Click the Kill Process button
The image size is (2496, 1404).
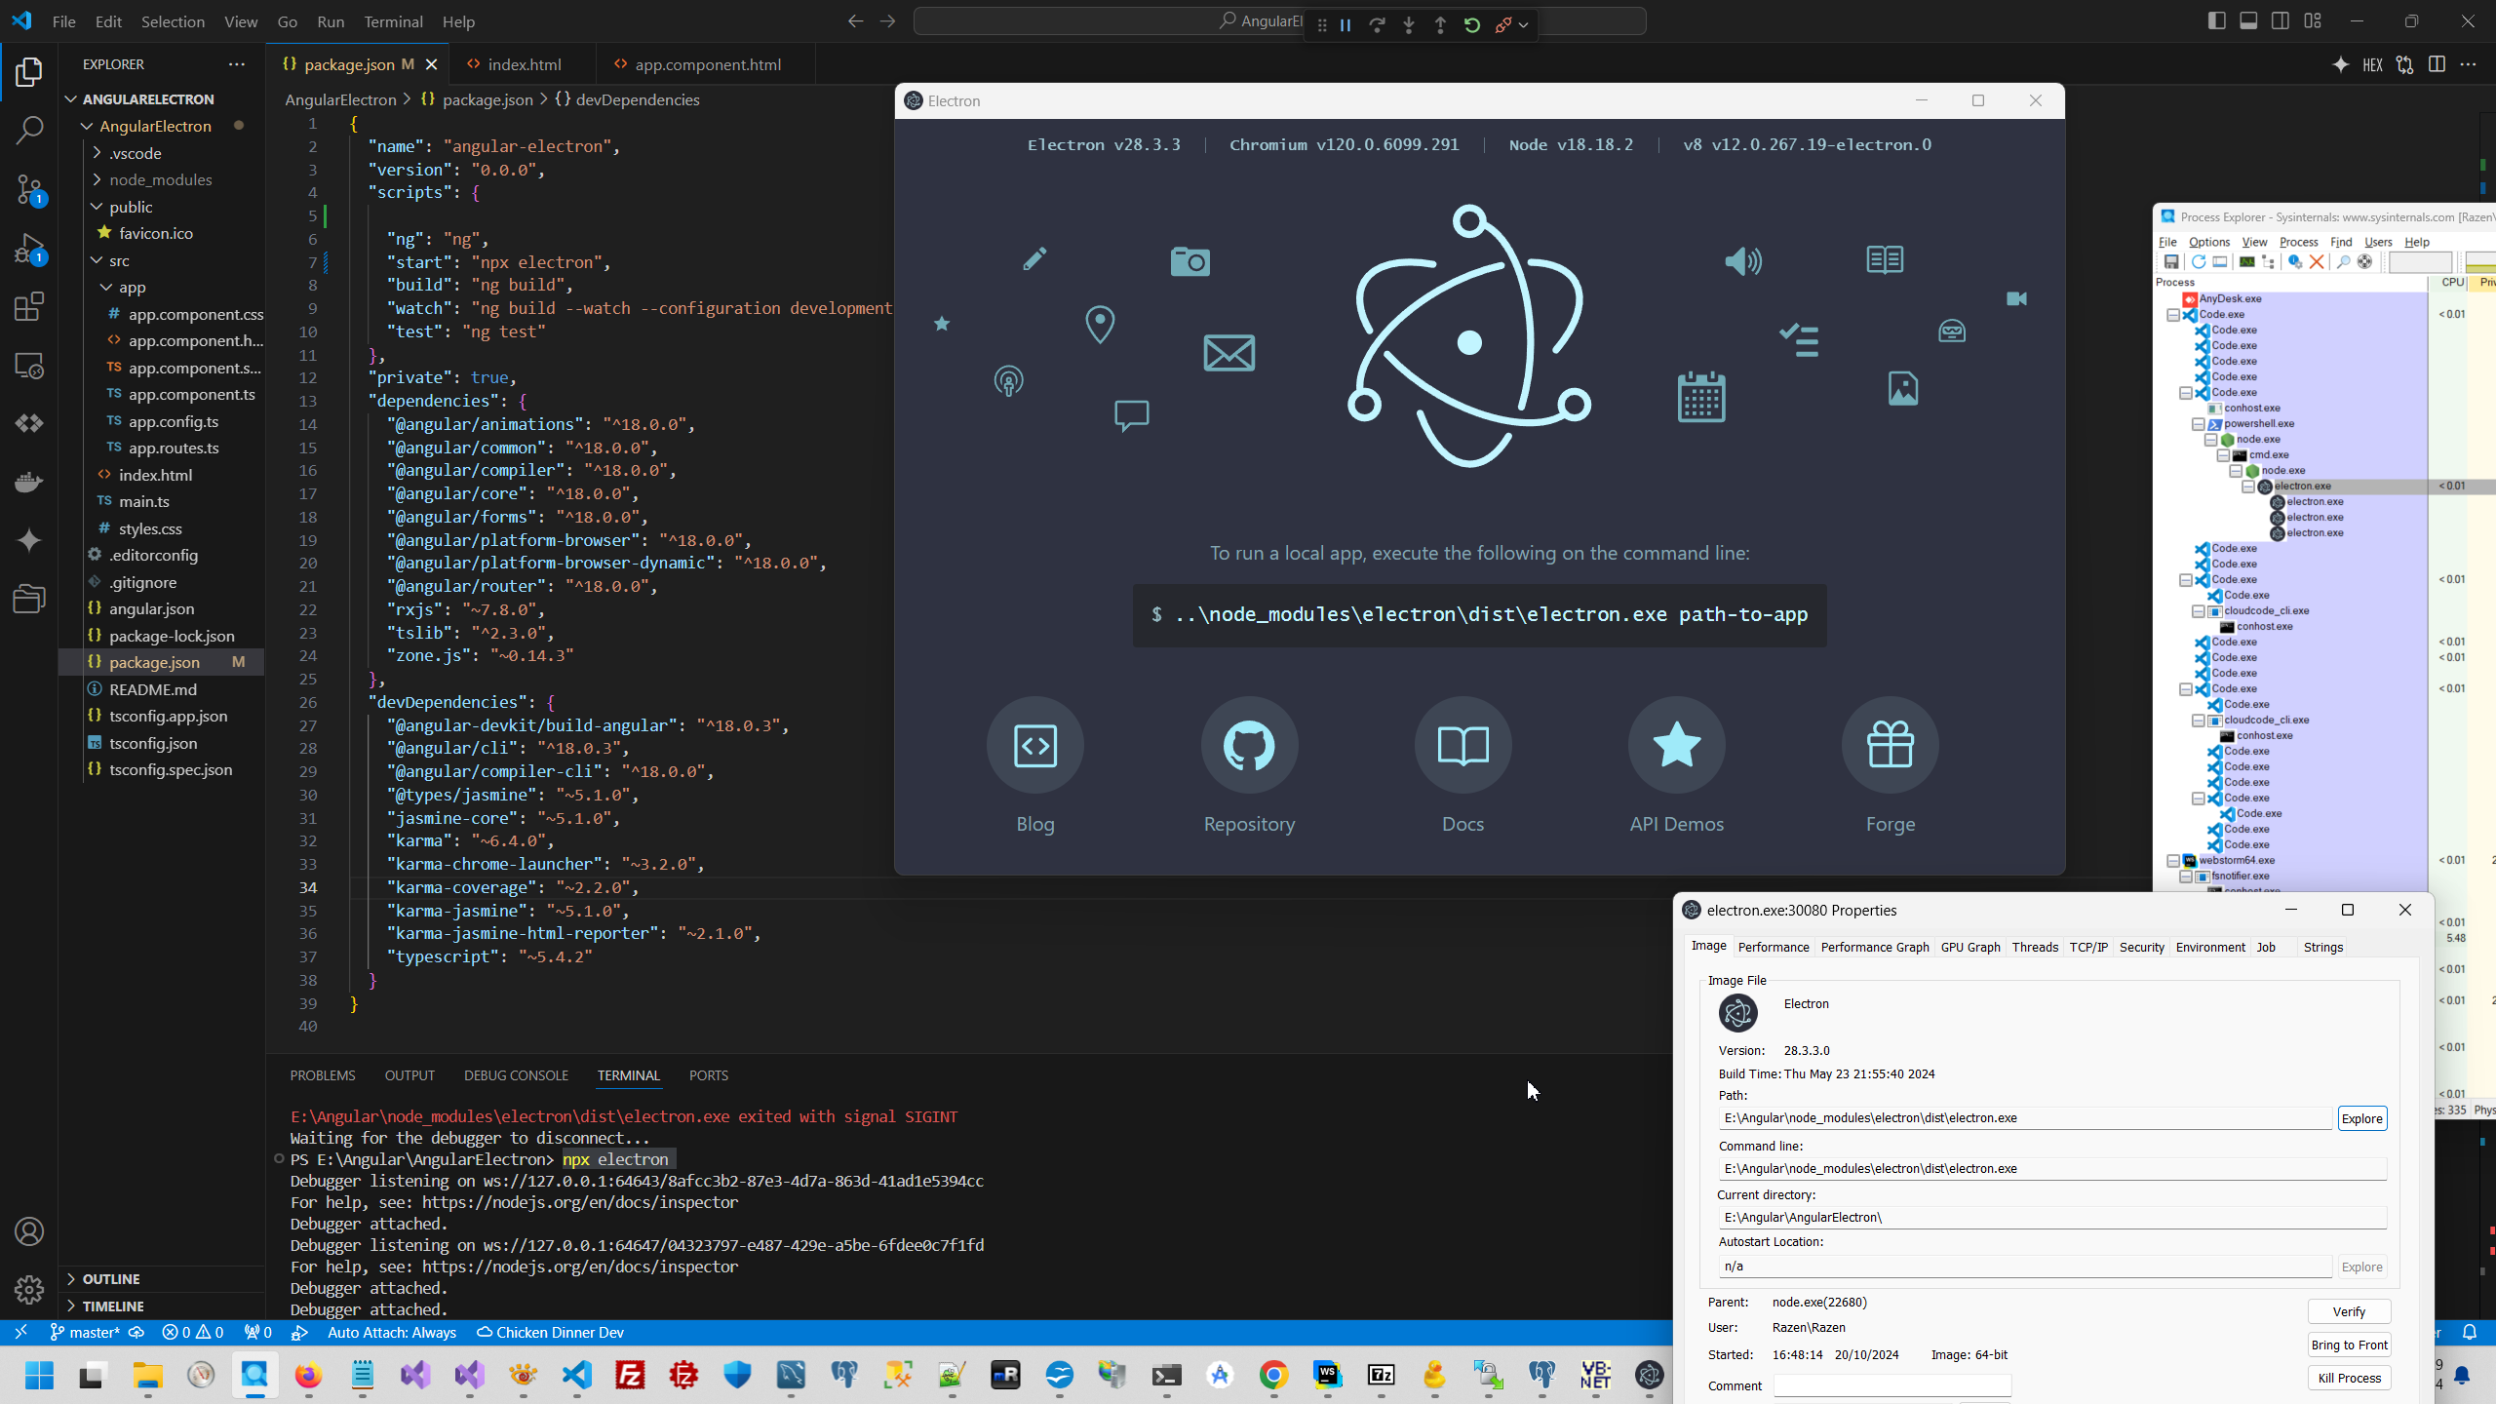tap(2349, 1378)
